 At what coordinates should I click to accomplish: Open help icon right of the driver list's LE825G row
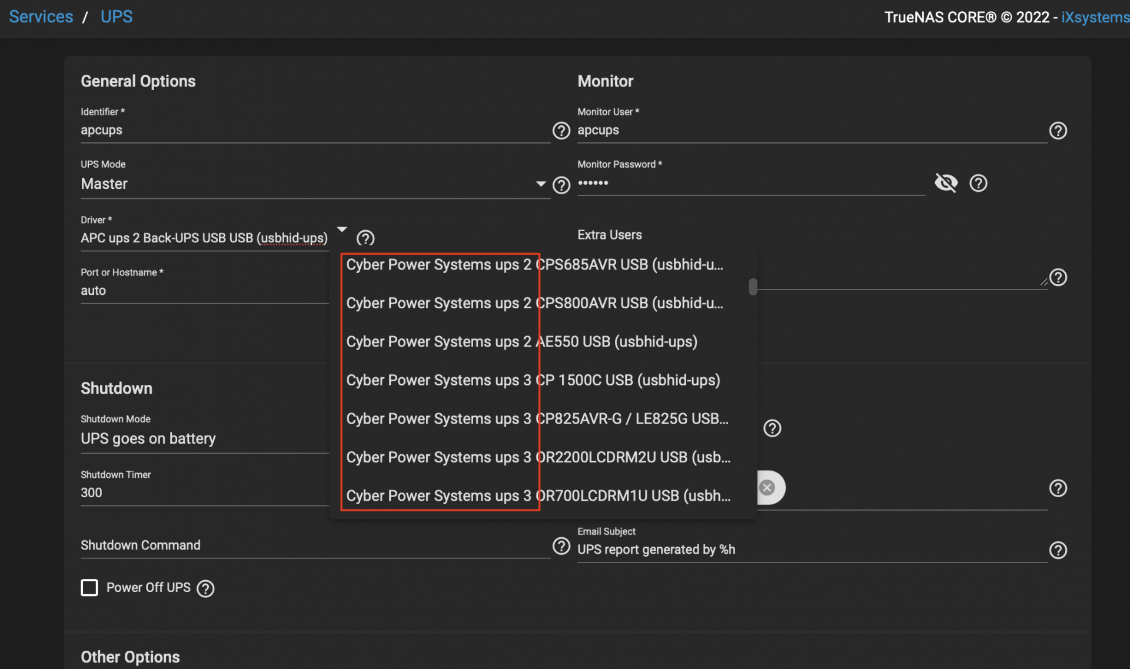tap(772, 428)
